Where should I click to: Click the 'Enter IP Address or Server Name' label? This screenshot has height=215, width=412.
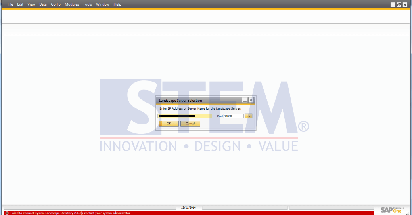pyautogui.click(x=201, y=108)
